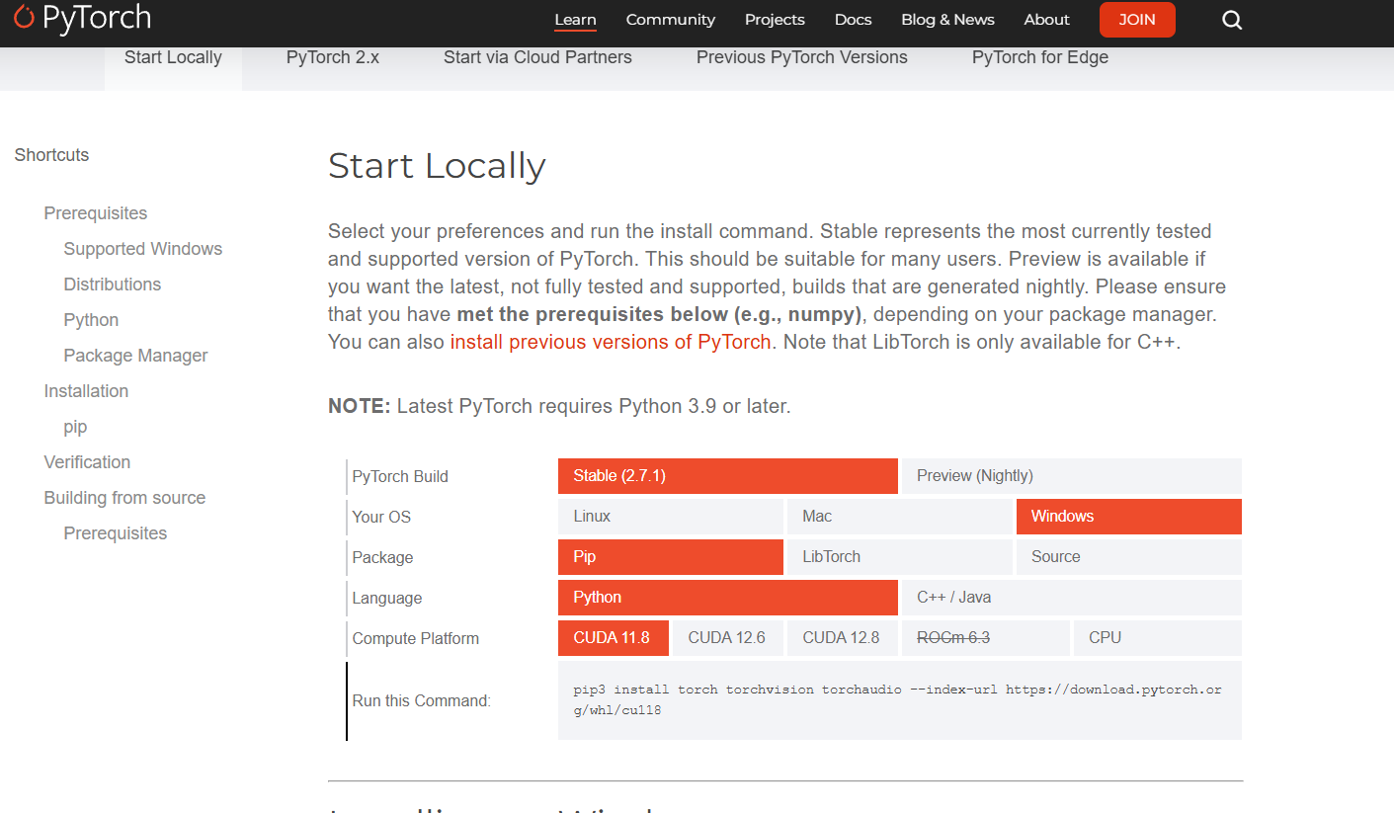The height and width of the screenshot is (813, 1394).
Task: Follow 'install previous versions of PyTorch' link
Action: click(x=611, y=342)
